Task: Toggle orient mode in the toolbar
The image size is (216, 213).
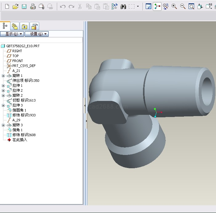Action: pyautogui.click(x=166, y=6)
